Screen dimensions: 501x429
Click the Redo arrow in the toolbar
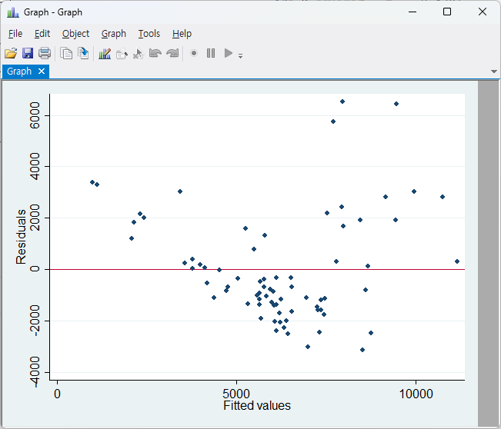coord(172,54)
